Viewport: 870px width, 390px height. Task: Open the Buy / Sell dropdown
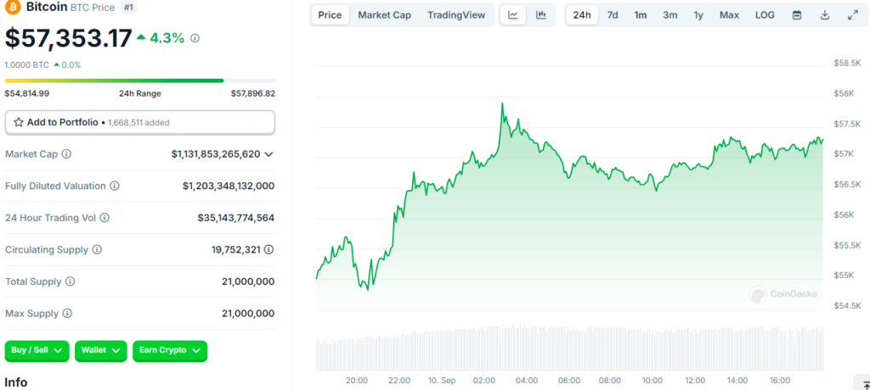(x=37, y=351)
